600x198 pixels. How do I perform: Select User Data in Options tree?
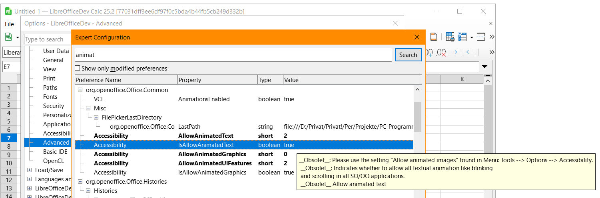coord(56,51)
